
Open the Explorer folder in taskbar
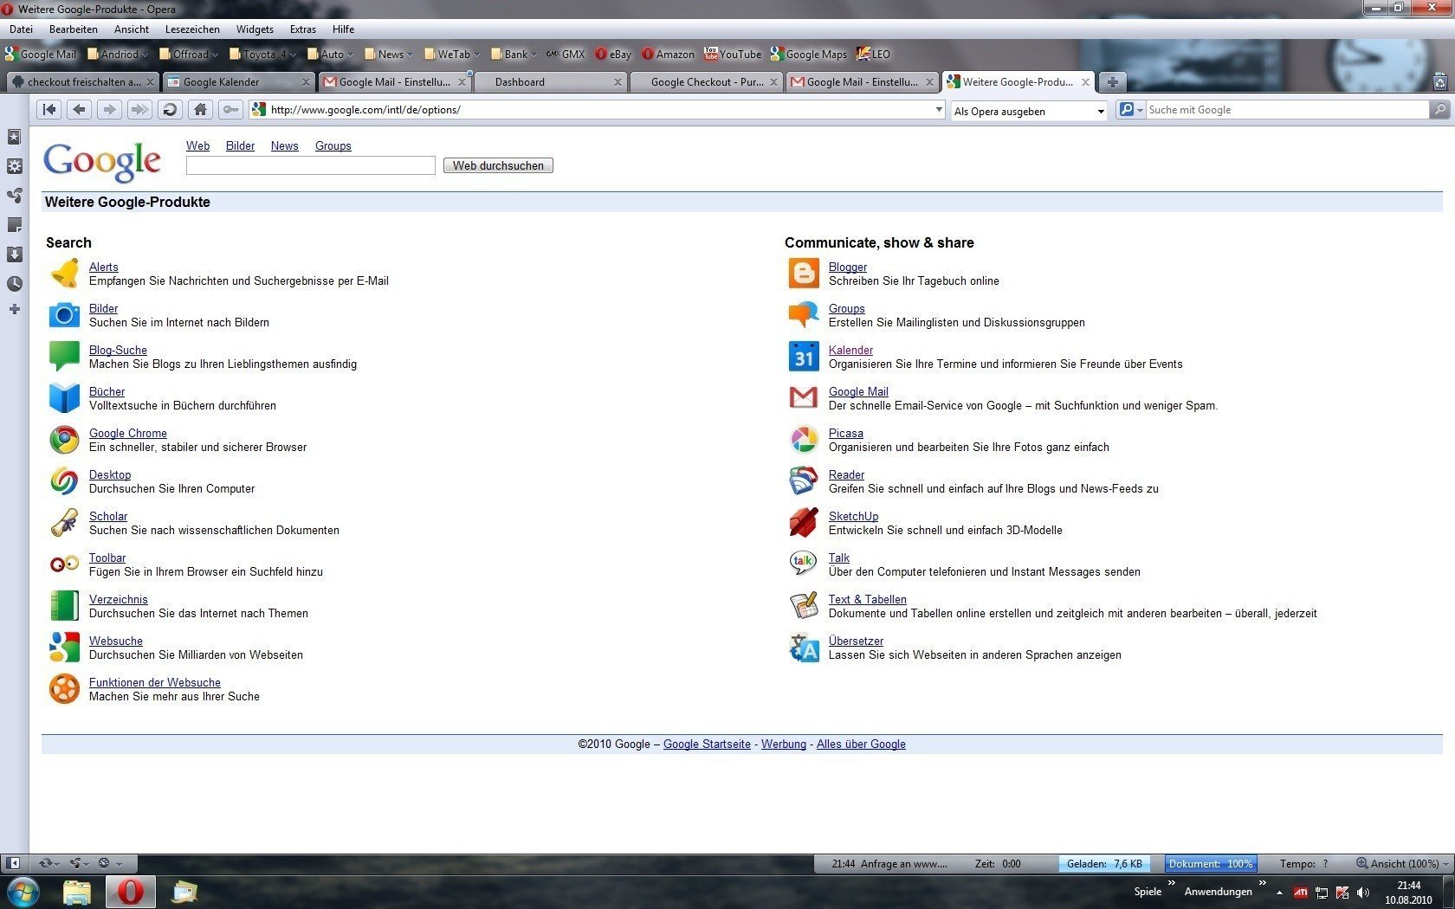pyautogui.click(x=77, y=892)
